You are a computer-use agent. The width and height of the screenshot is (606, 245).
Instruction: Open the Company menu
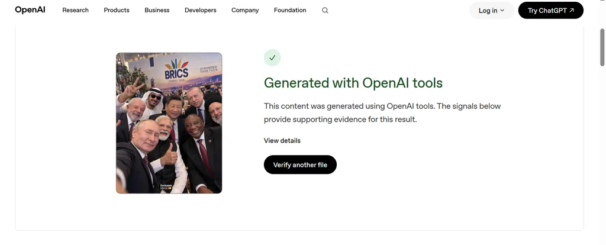click(x=245, y=10)
